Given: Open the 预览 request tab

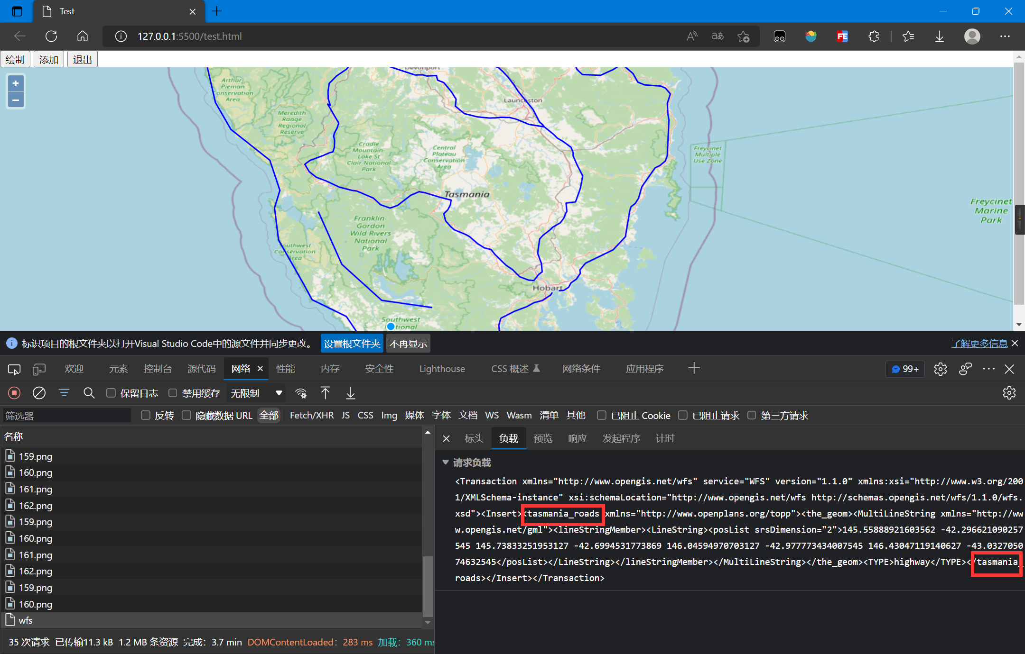Looking at the screenshot, I should click(x=543, y=438).
